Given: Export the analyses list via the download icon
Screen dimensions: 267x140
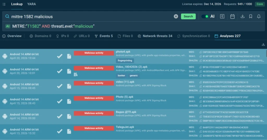Looking at the screenshot, I should (263, 45).
